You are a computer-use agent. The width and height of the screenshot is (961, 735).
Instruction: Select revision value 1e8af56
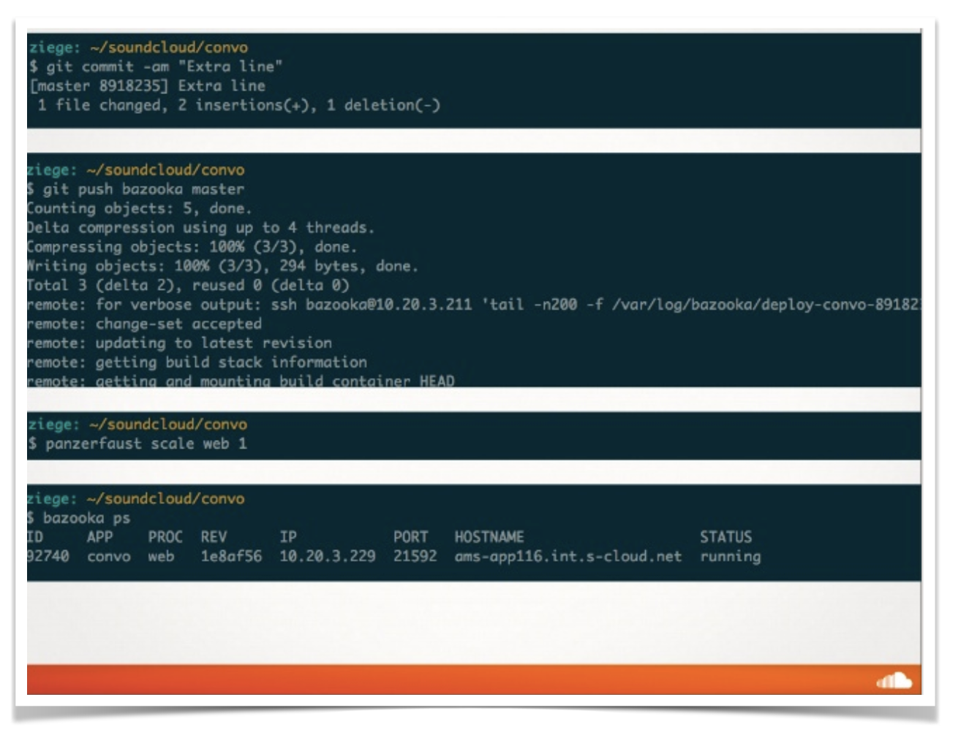(x=231, y=556)
